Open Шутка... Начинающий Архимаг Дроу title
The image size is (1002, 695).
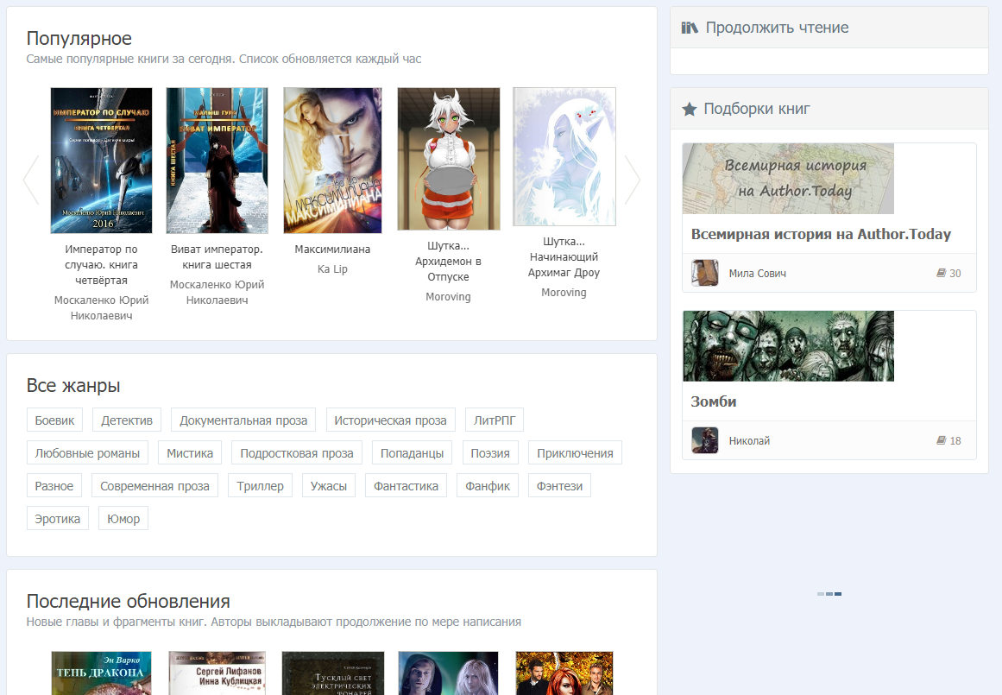[564, 257]
